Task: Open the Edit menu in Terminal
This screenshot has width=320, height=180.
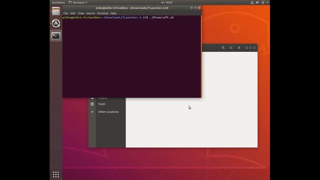Action: pyautogui.click(x=73, y=13)
